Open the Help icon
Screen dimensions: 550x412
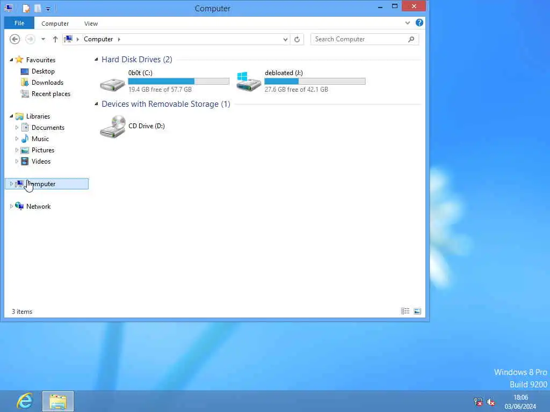tap(419, 23)
